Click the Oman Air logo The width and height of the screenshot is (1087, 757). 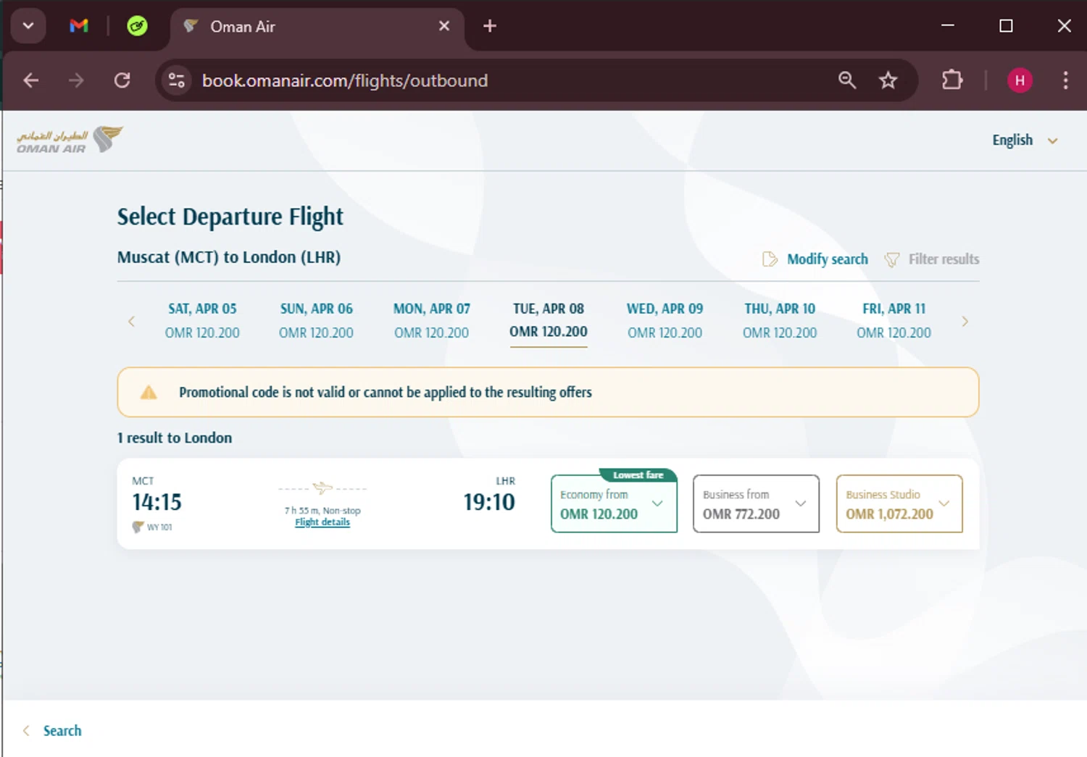coord(70,140)
